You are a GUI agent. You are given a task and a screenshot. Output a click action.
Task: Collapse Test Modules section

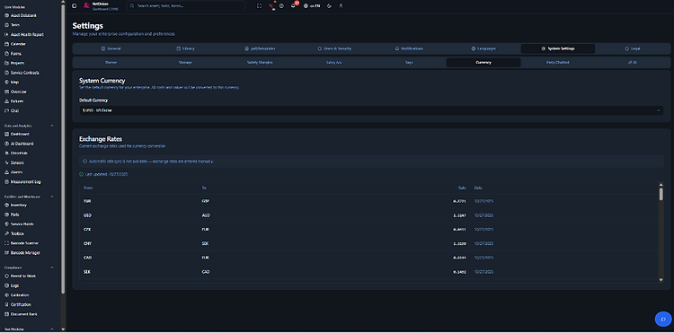(x=52, y=329)
